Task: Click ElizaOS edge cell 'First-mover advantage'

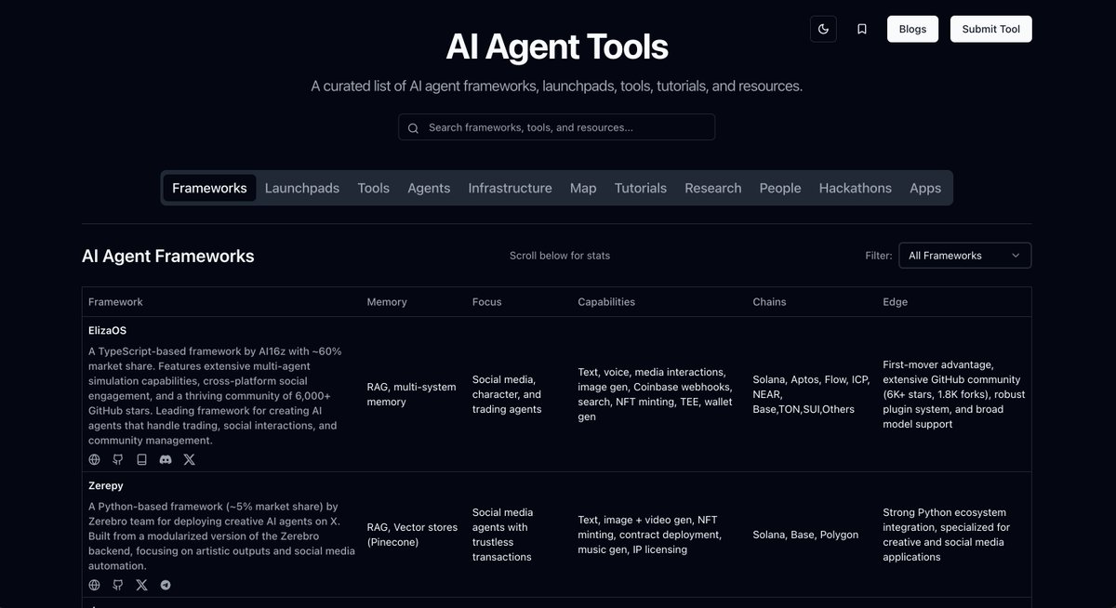Action: pyautogui.click(x=953, y=394)
